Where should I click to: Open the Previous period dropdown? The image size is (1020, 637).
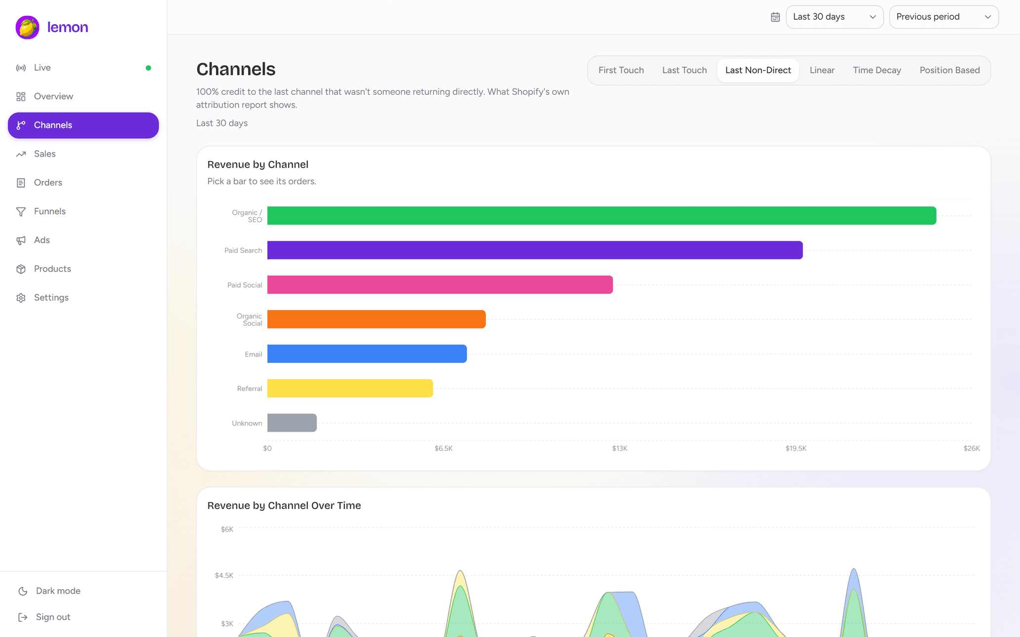pos(943,17)
